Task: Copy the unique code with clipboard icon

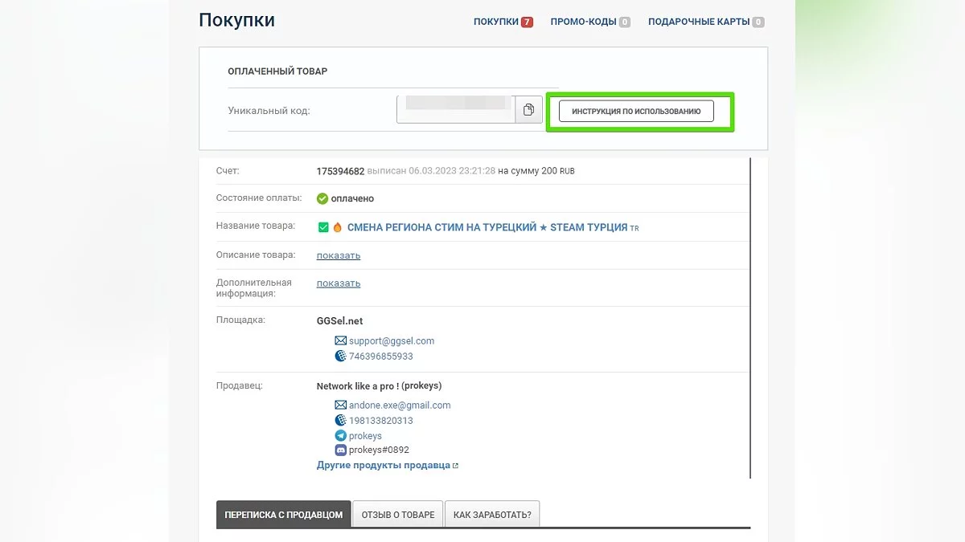Action: click(x=528, y=110)
